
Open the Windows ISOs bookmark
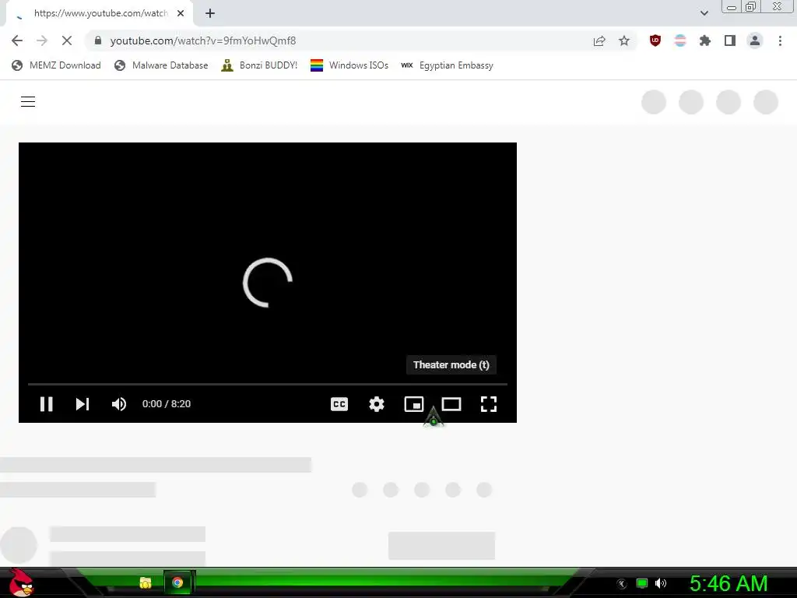(349, 65)
